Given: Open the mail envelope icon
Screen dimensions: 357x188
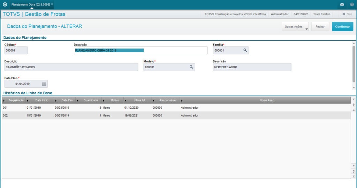Looking at the screenshot, I should click(342, 5).
